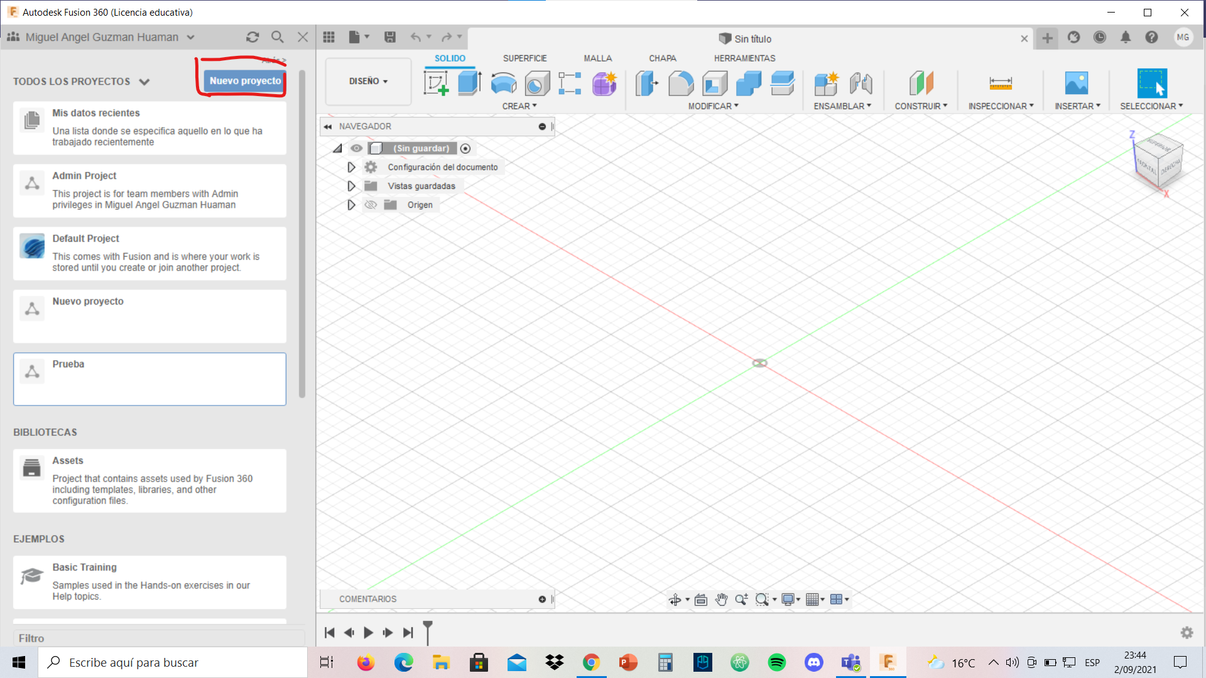Search in the data panel
The width and height of the screenshot is (1206, 678).
[x=277, y=37]
